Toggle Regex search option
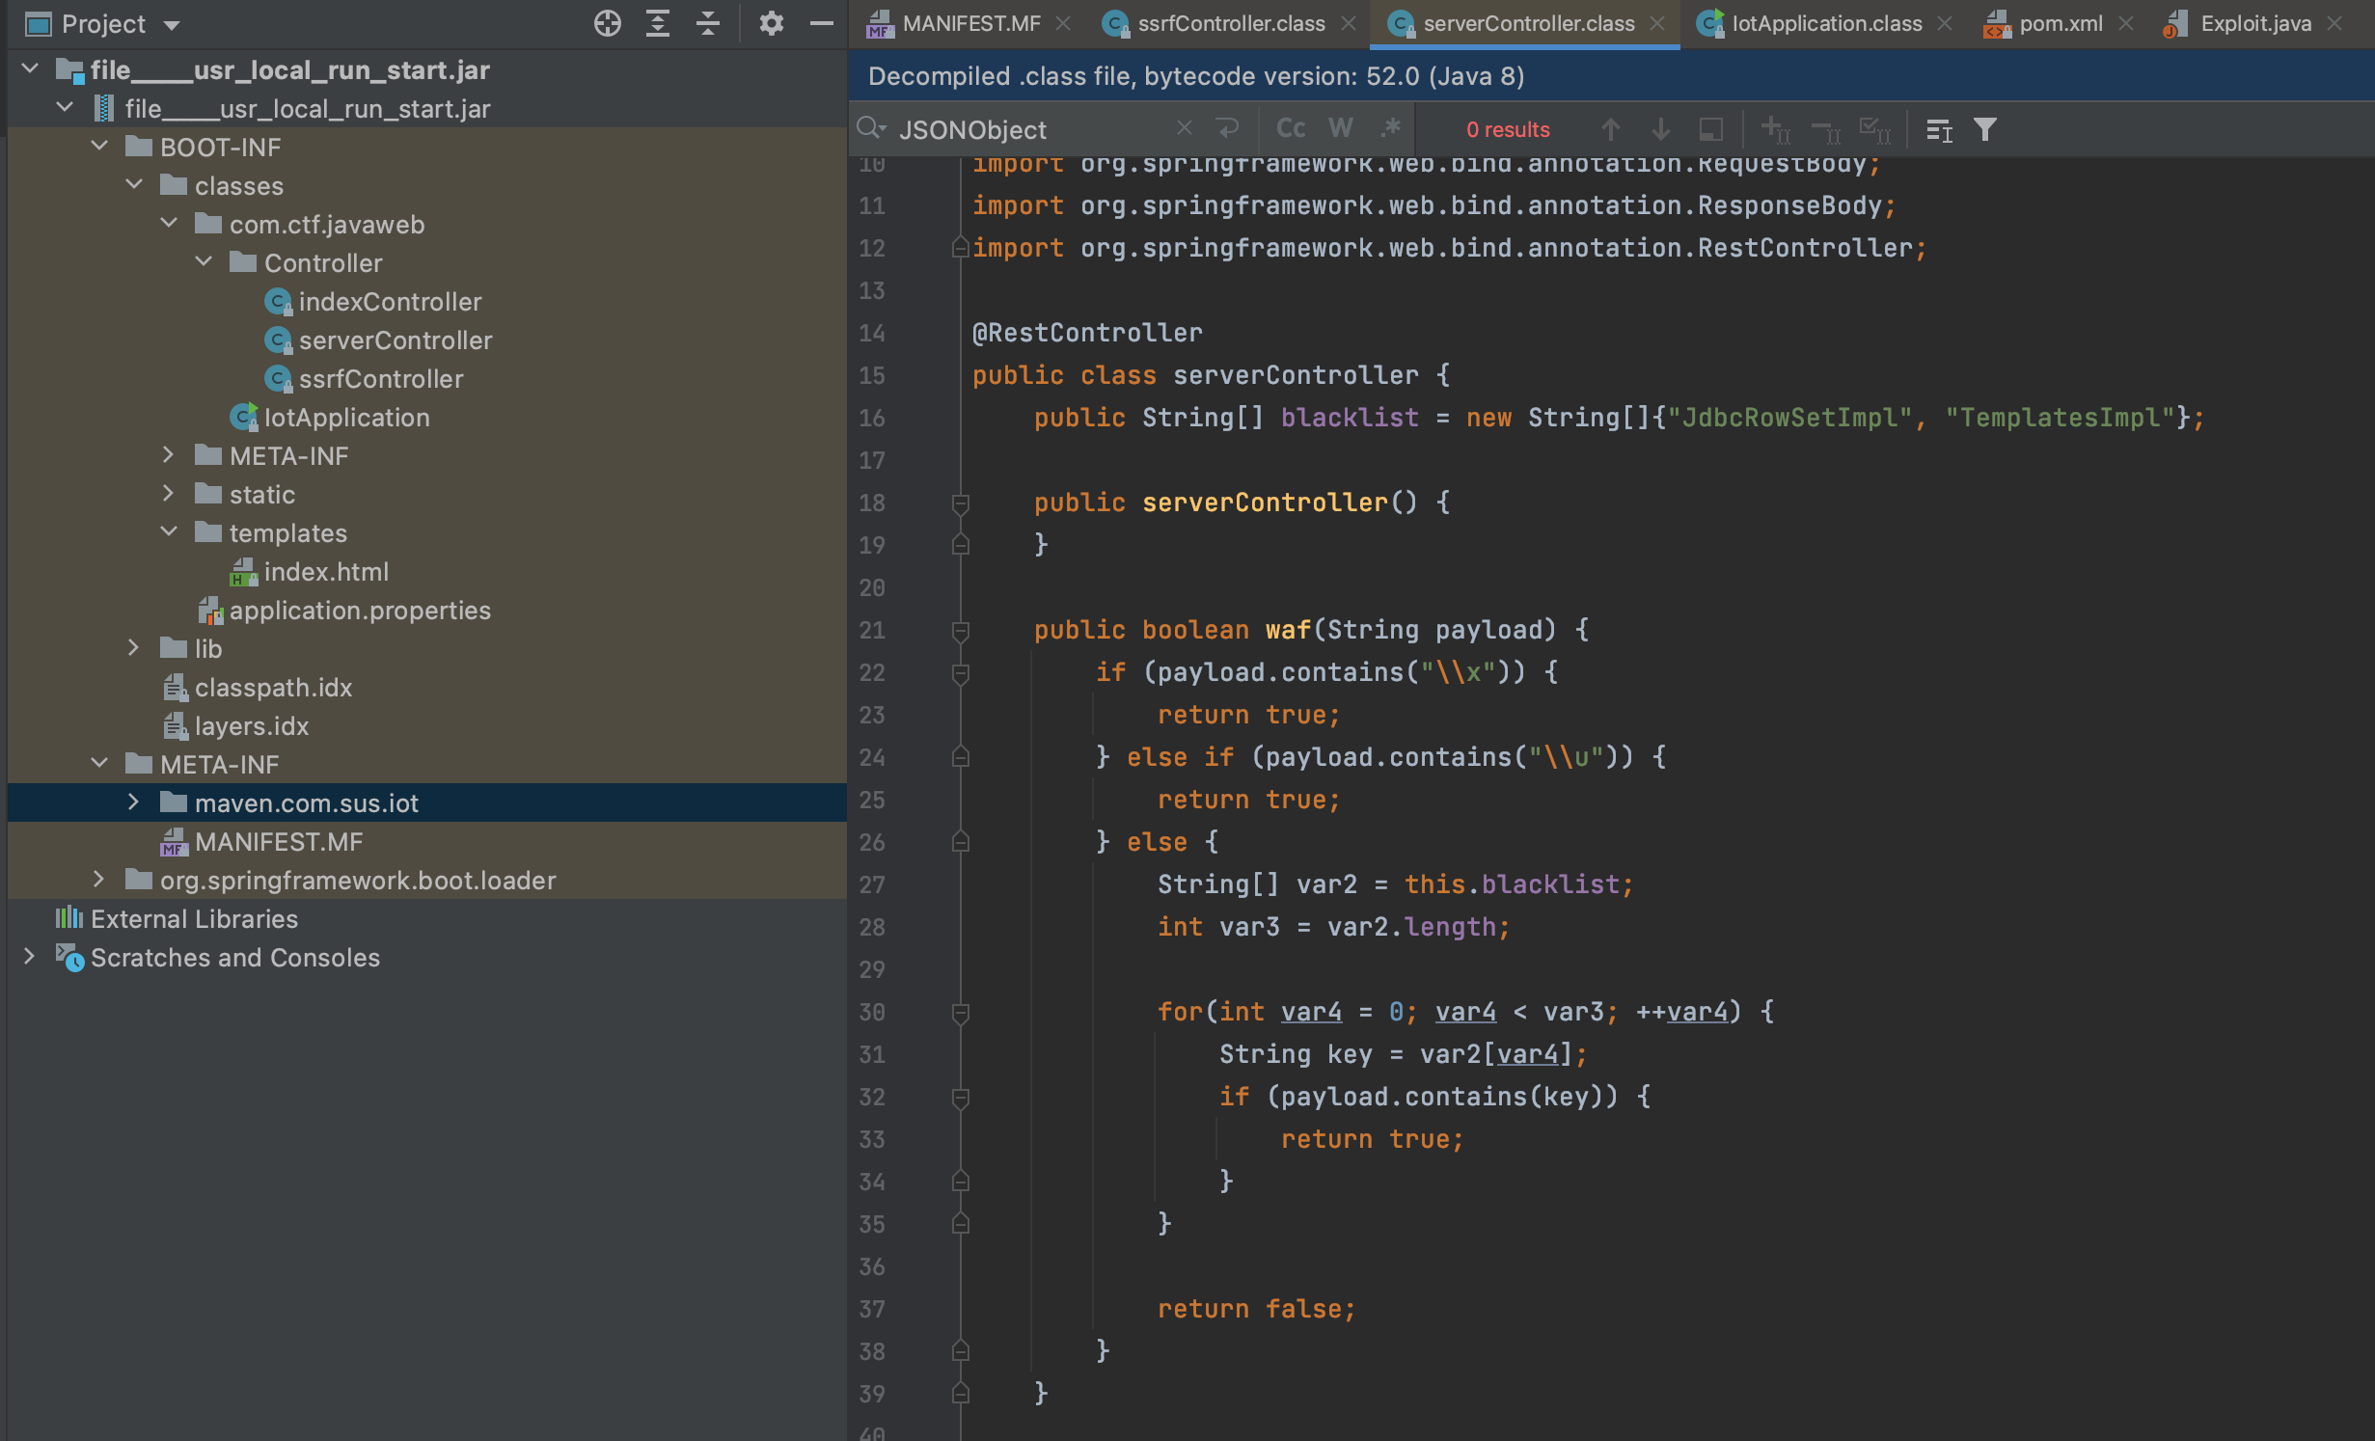The width and height of the screenshot is (2375, 1441). [x=1390, y=128]
